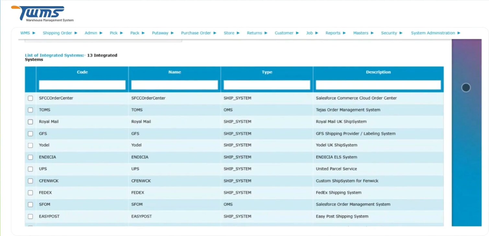Expand the Purchase Order dropdown menu

[x=198, y=33]
